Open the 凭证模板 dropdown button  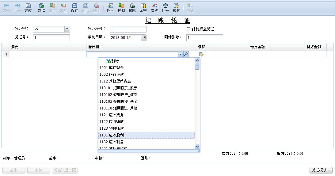pyautogui.click(x=321, y=170)
